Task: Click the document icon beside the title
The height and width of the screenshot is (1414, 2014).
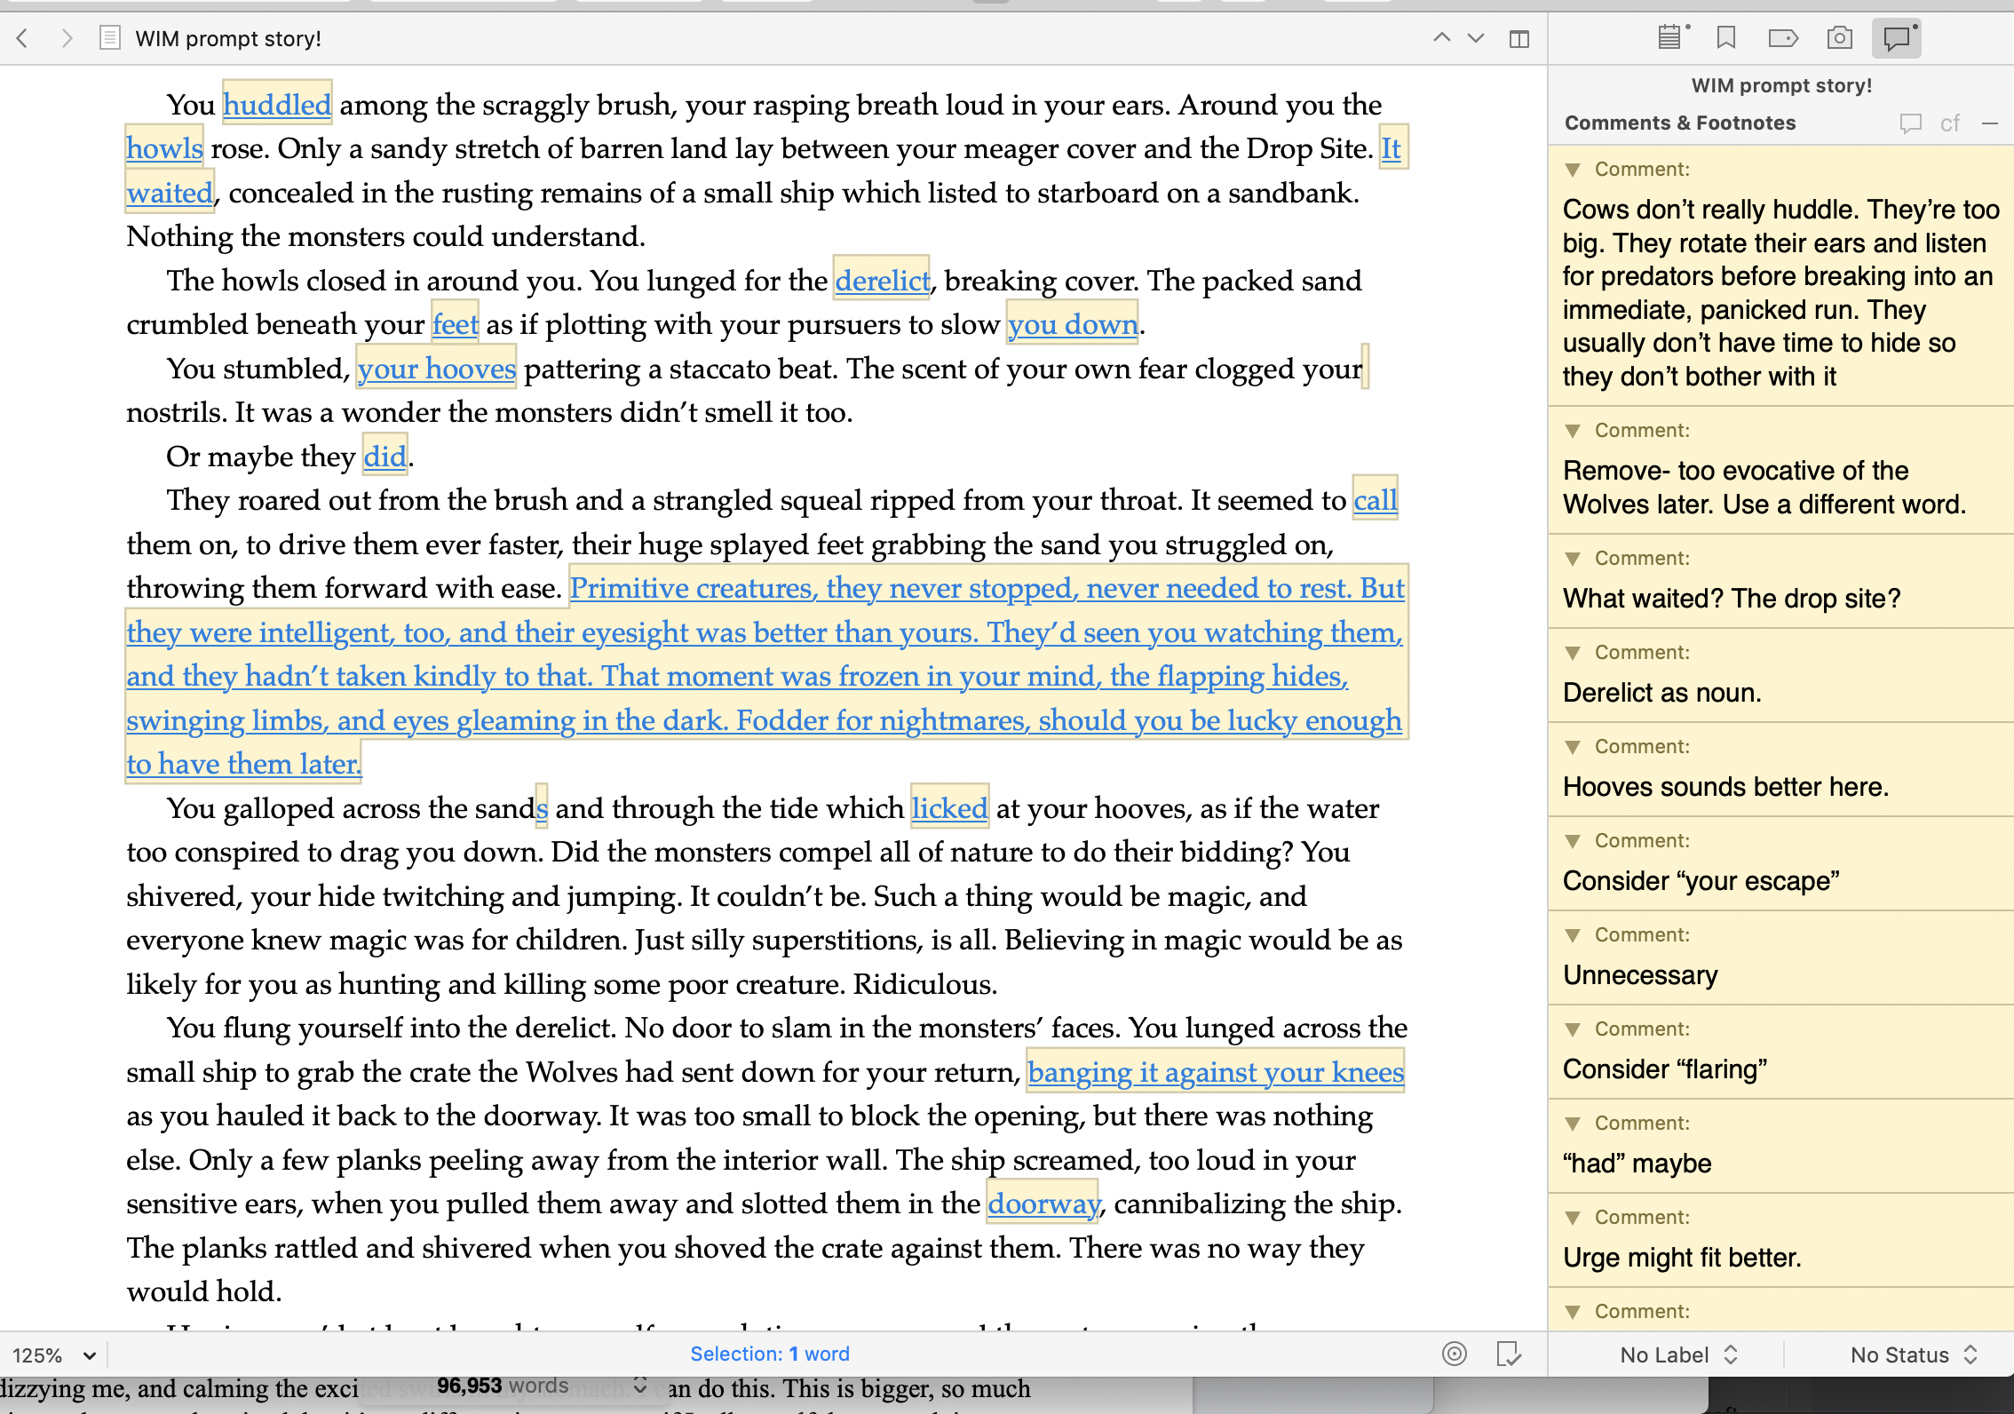Action: coord(109,38)
